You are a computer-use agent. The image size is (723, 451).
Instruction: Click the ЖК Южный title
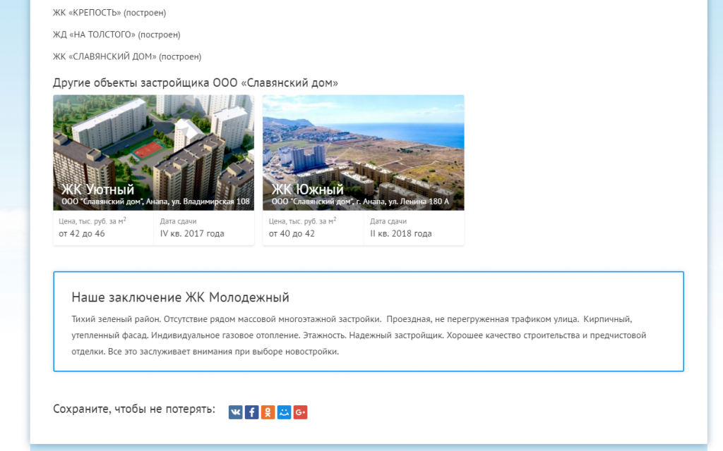coord(308,189)
